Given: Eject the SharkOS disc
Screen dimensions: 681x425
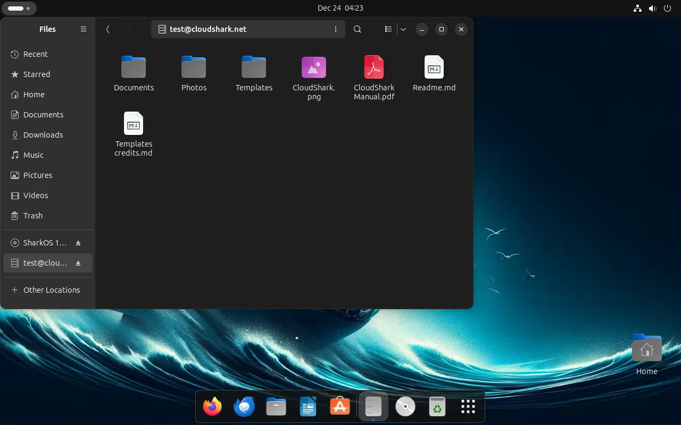Looking at the screenshot, I should click(78, 243).
